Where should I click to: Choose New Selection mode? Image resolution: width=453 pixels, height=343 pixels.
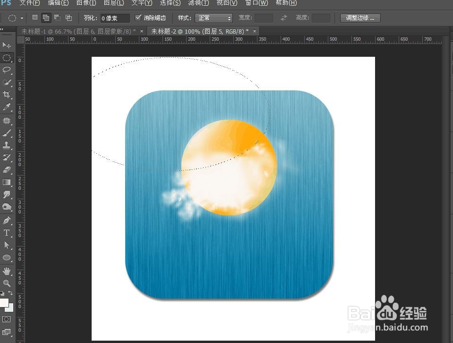click(x=35, y=18)
